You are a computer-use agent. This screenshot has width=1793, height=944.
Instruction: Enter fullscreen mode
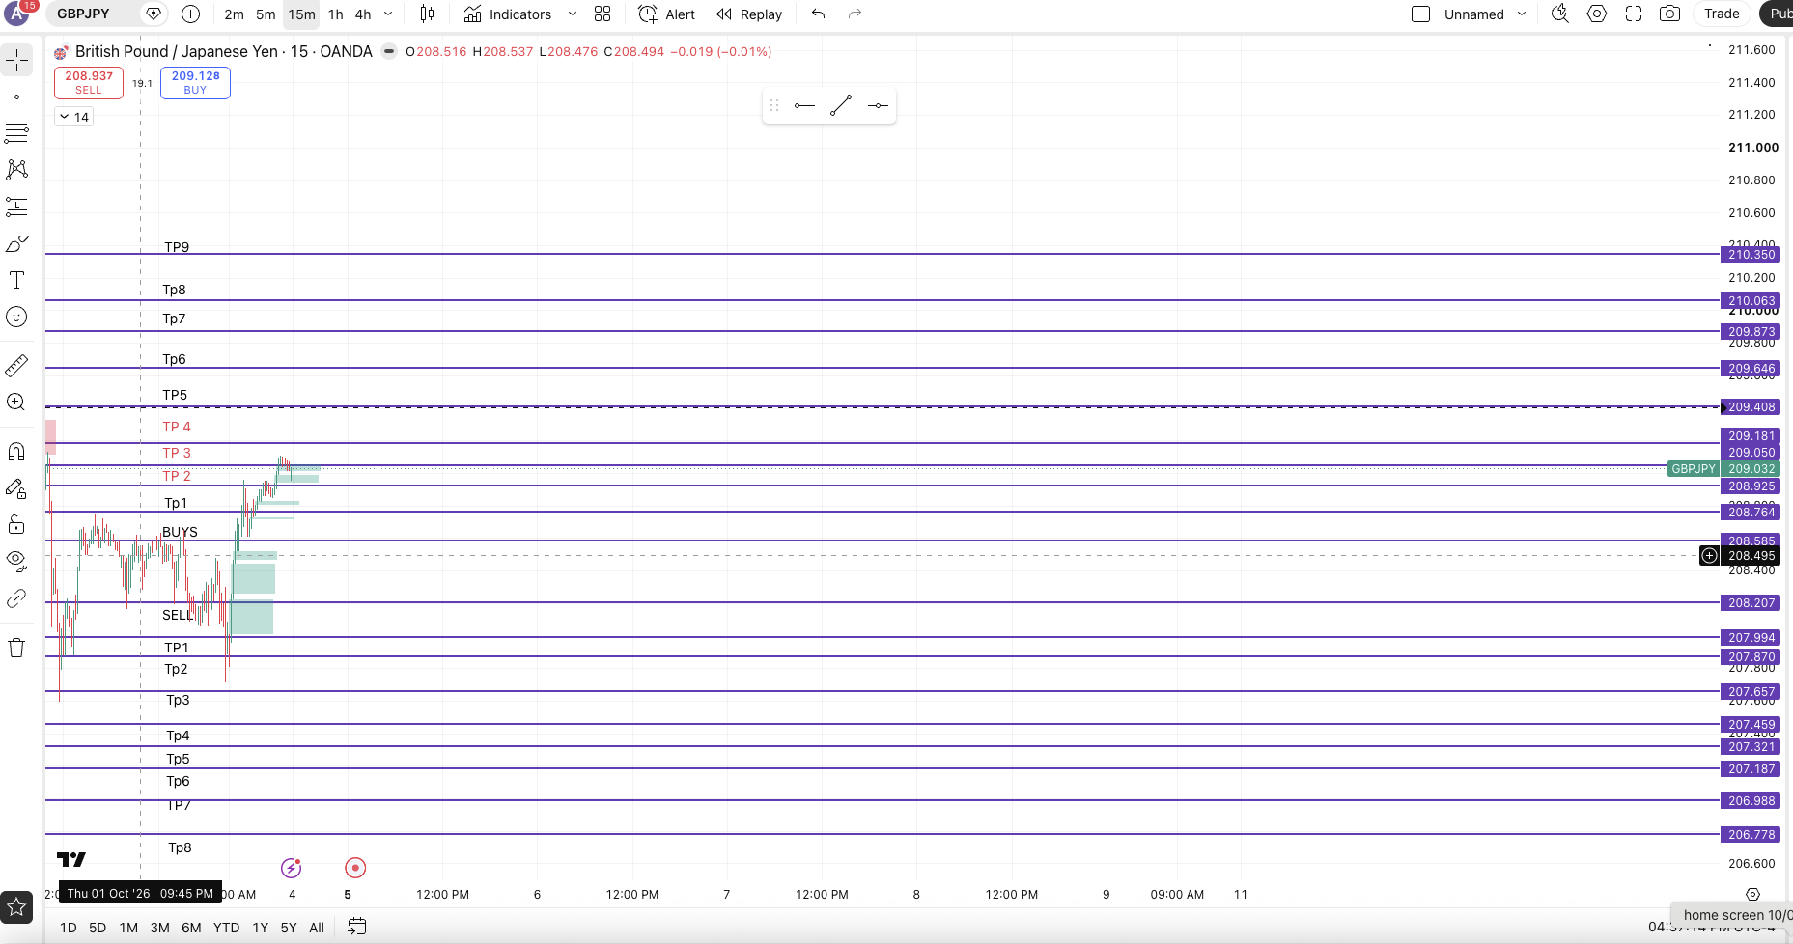point(1634,14)
